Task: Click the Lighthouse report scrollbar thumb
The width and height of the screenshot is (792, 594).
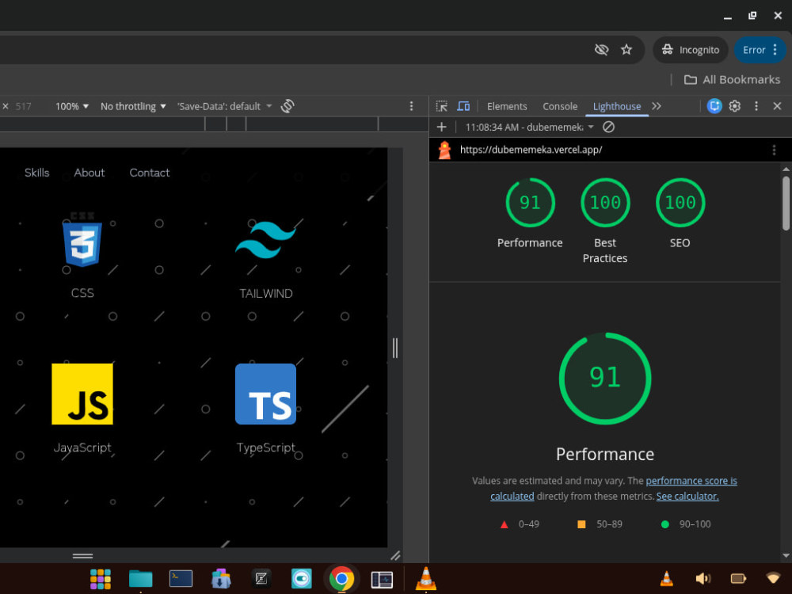Action: pyautogui.click(x=786, y=203)
